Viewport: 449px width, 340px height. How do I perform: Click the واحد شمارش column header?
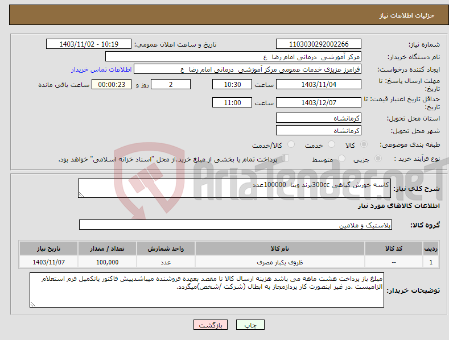tap(166, 248)
